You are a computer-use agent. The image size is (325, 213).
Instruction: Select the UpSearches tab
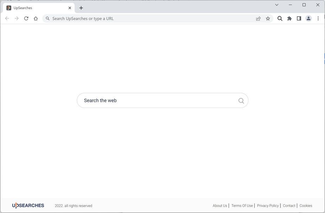39,8
